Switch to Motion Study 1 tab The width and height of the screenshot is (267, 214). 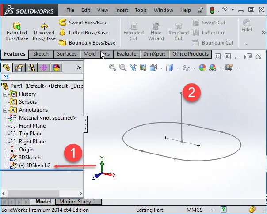point(78,202)
